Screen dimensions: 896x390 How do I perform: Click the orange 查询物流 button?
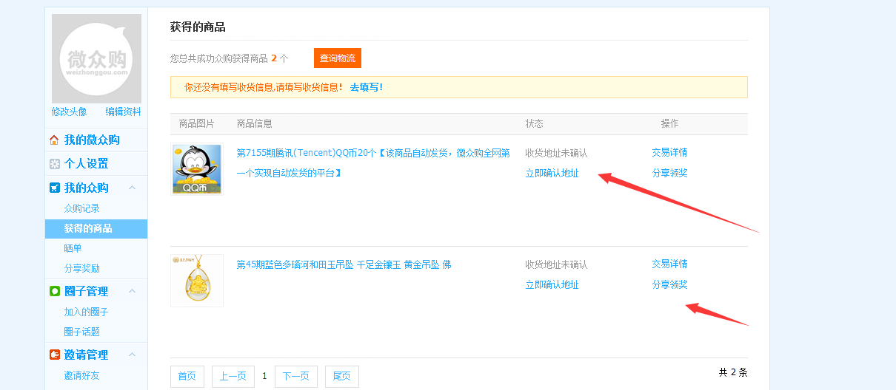[338, 58]
